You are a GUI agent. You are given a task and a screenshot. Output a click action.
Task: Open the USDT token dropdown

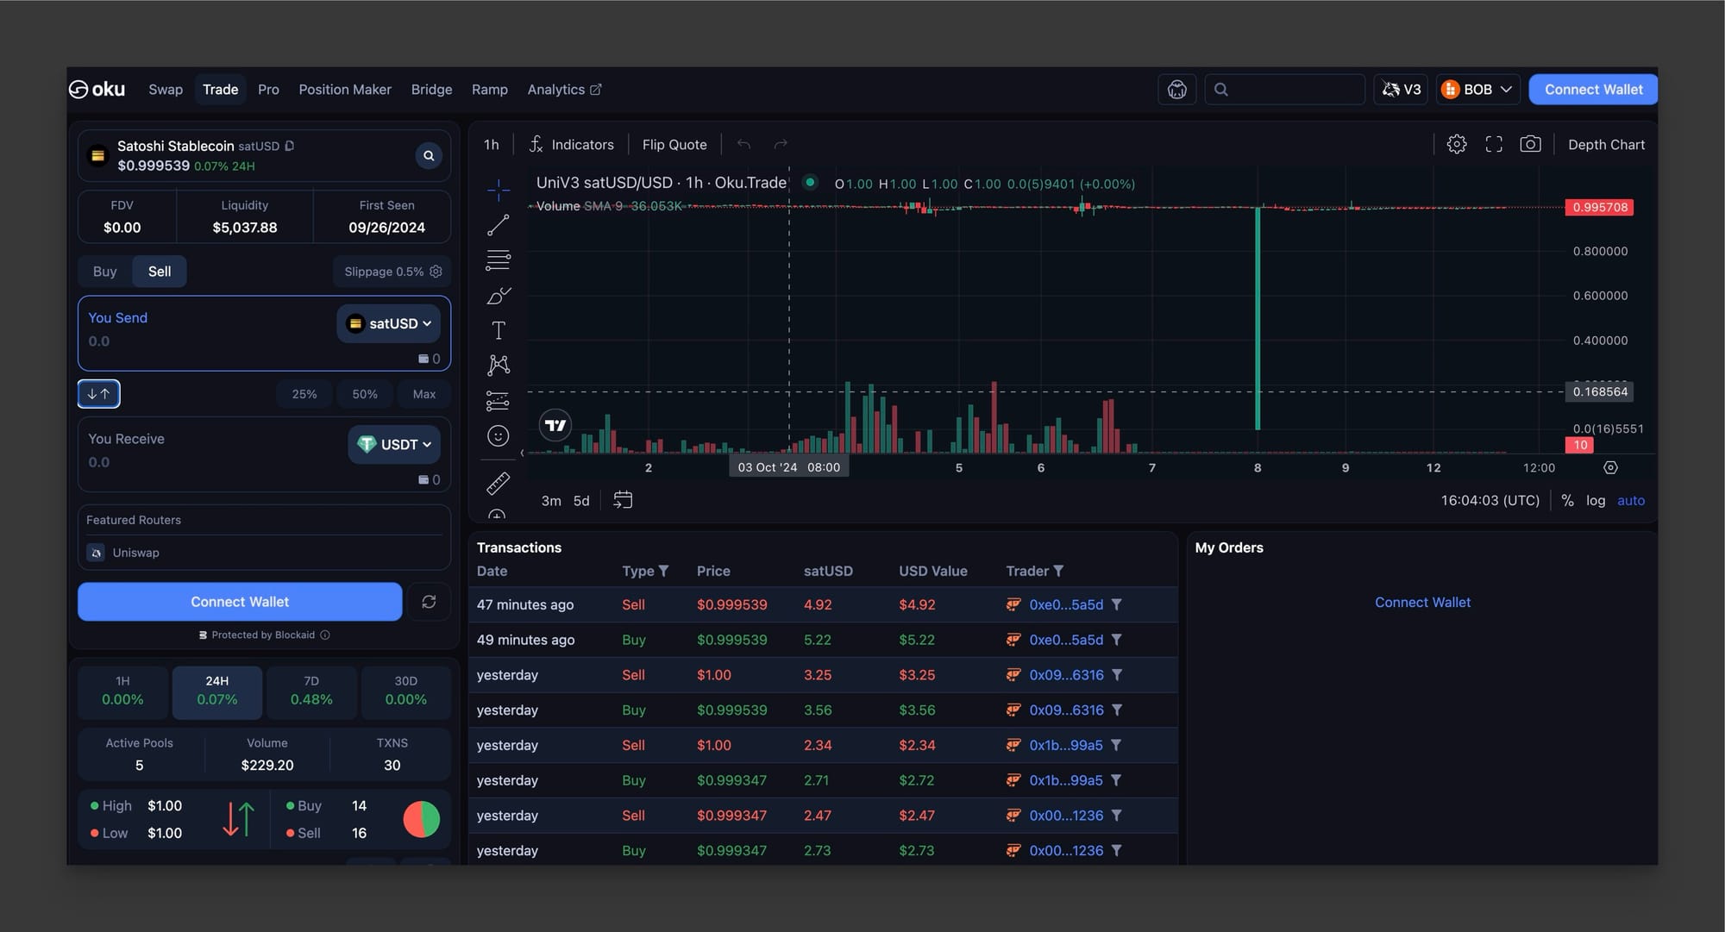[394, 444]
